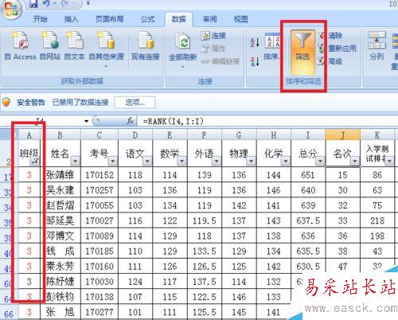Click 连接 connections button in ribbon

click(213, 36)
